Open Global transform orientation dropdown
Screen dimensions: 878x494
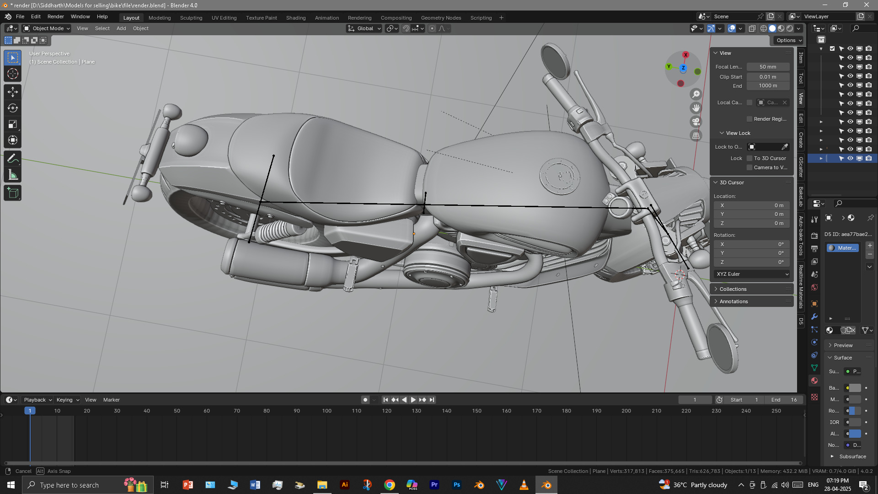[364, 28]
